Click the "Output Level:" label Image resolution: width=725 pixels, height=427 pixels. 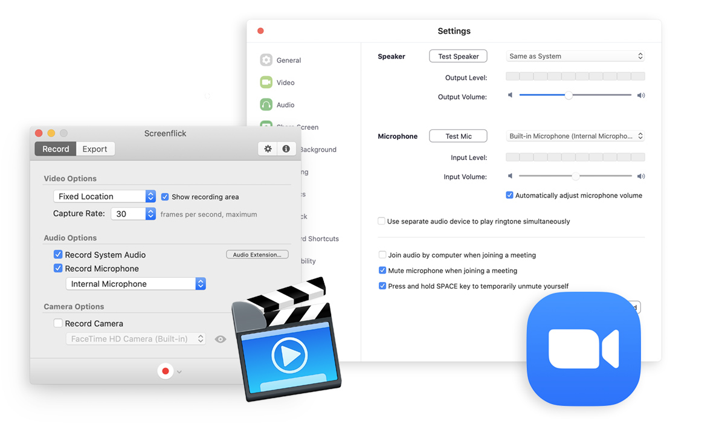click(x=466, y=78)
